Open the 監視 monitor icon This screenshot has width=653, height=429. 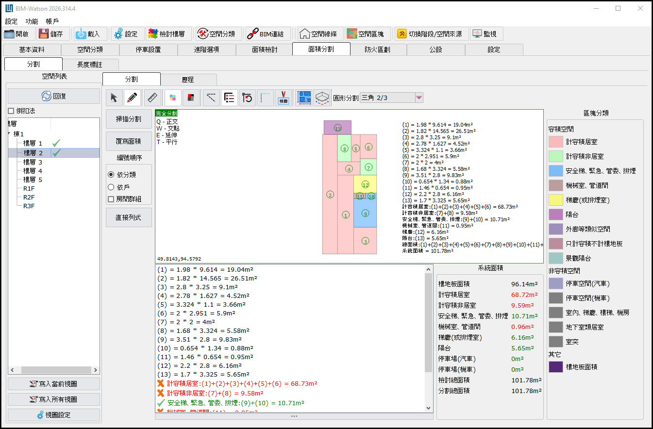(x=477, y=34)
